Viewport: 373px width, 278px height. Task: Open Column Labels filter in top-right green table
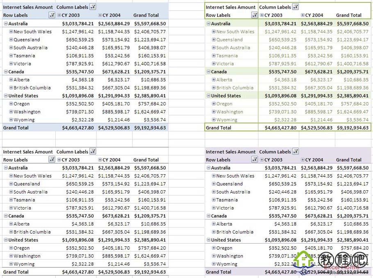[x=296, y=7]
